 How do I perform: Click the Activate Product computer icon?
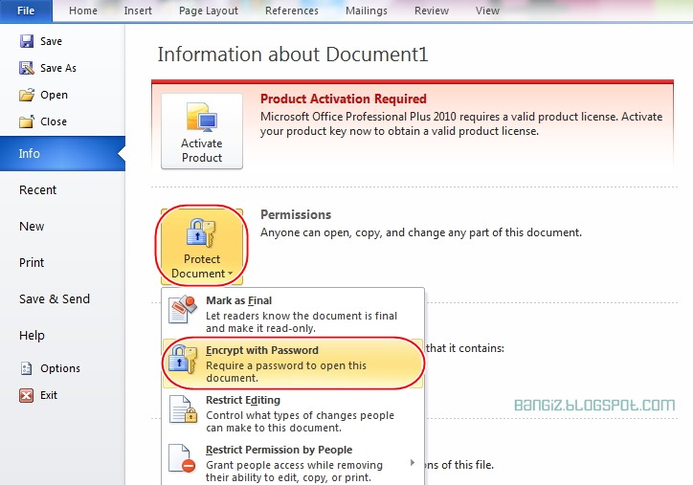[x=202, y=118]
